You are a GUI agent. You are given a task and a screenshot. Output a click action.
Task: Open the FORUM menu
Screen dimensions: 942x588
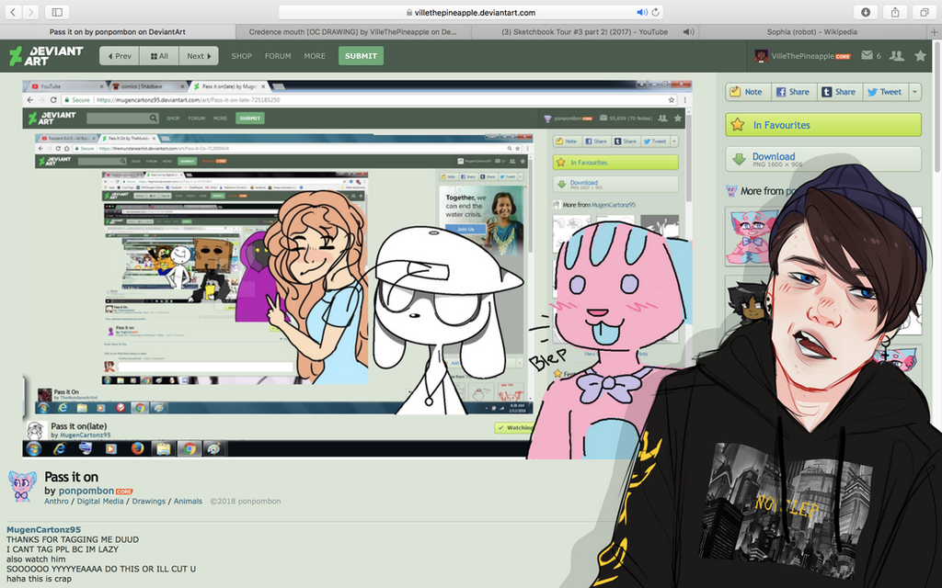click(278, 56)
